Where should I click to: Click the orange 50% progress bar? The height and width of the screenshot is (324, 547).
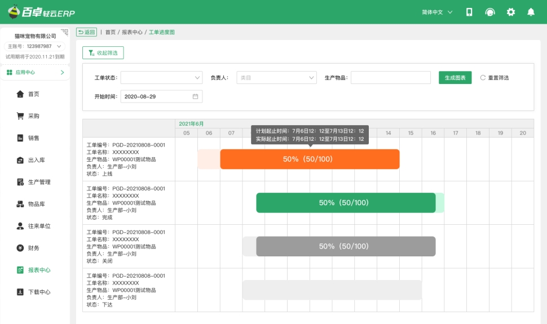coord(310,159)
